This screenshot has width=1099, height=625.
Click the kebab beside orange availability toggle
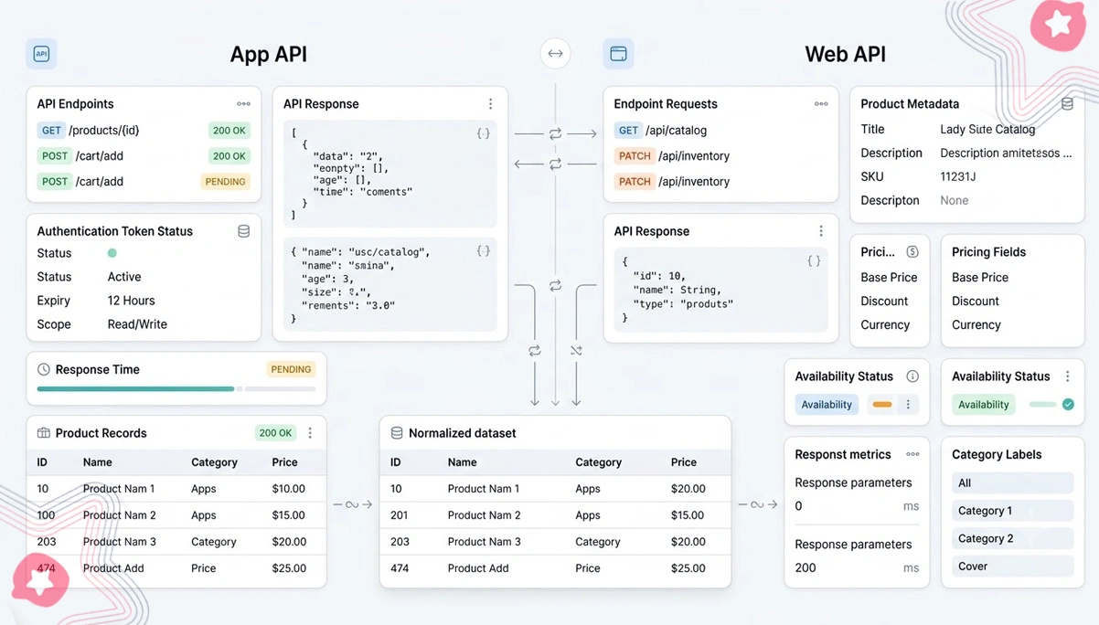pyautogui.click(x=908, y=405)
